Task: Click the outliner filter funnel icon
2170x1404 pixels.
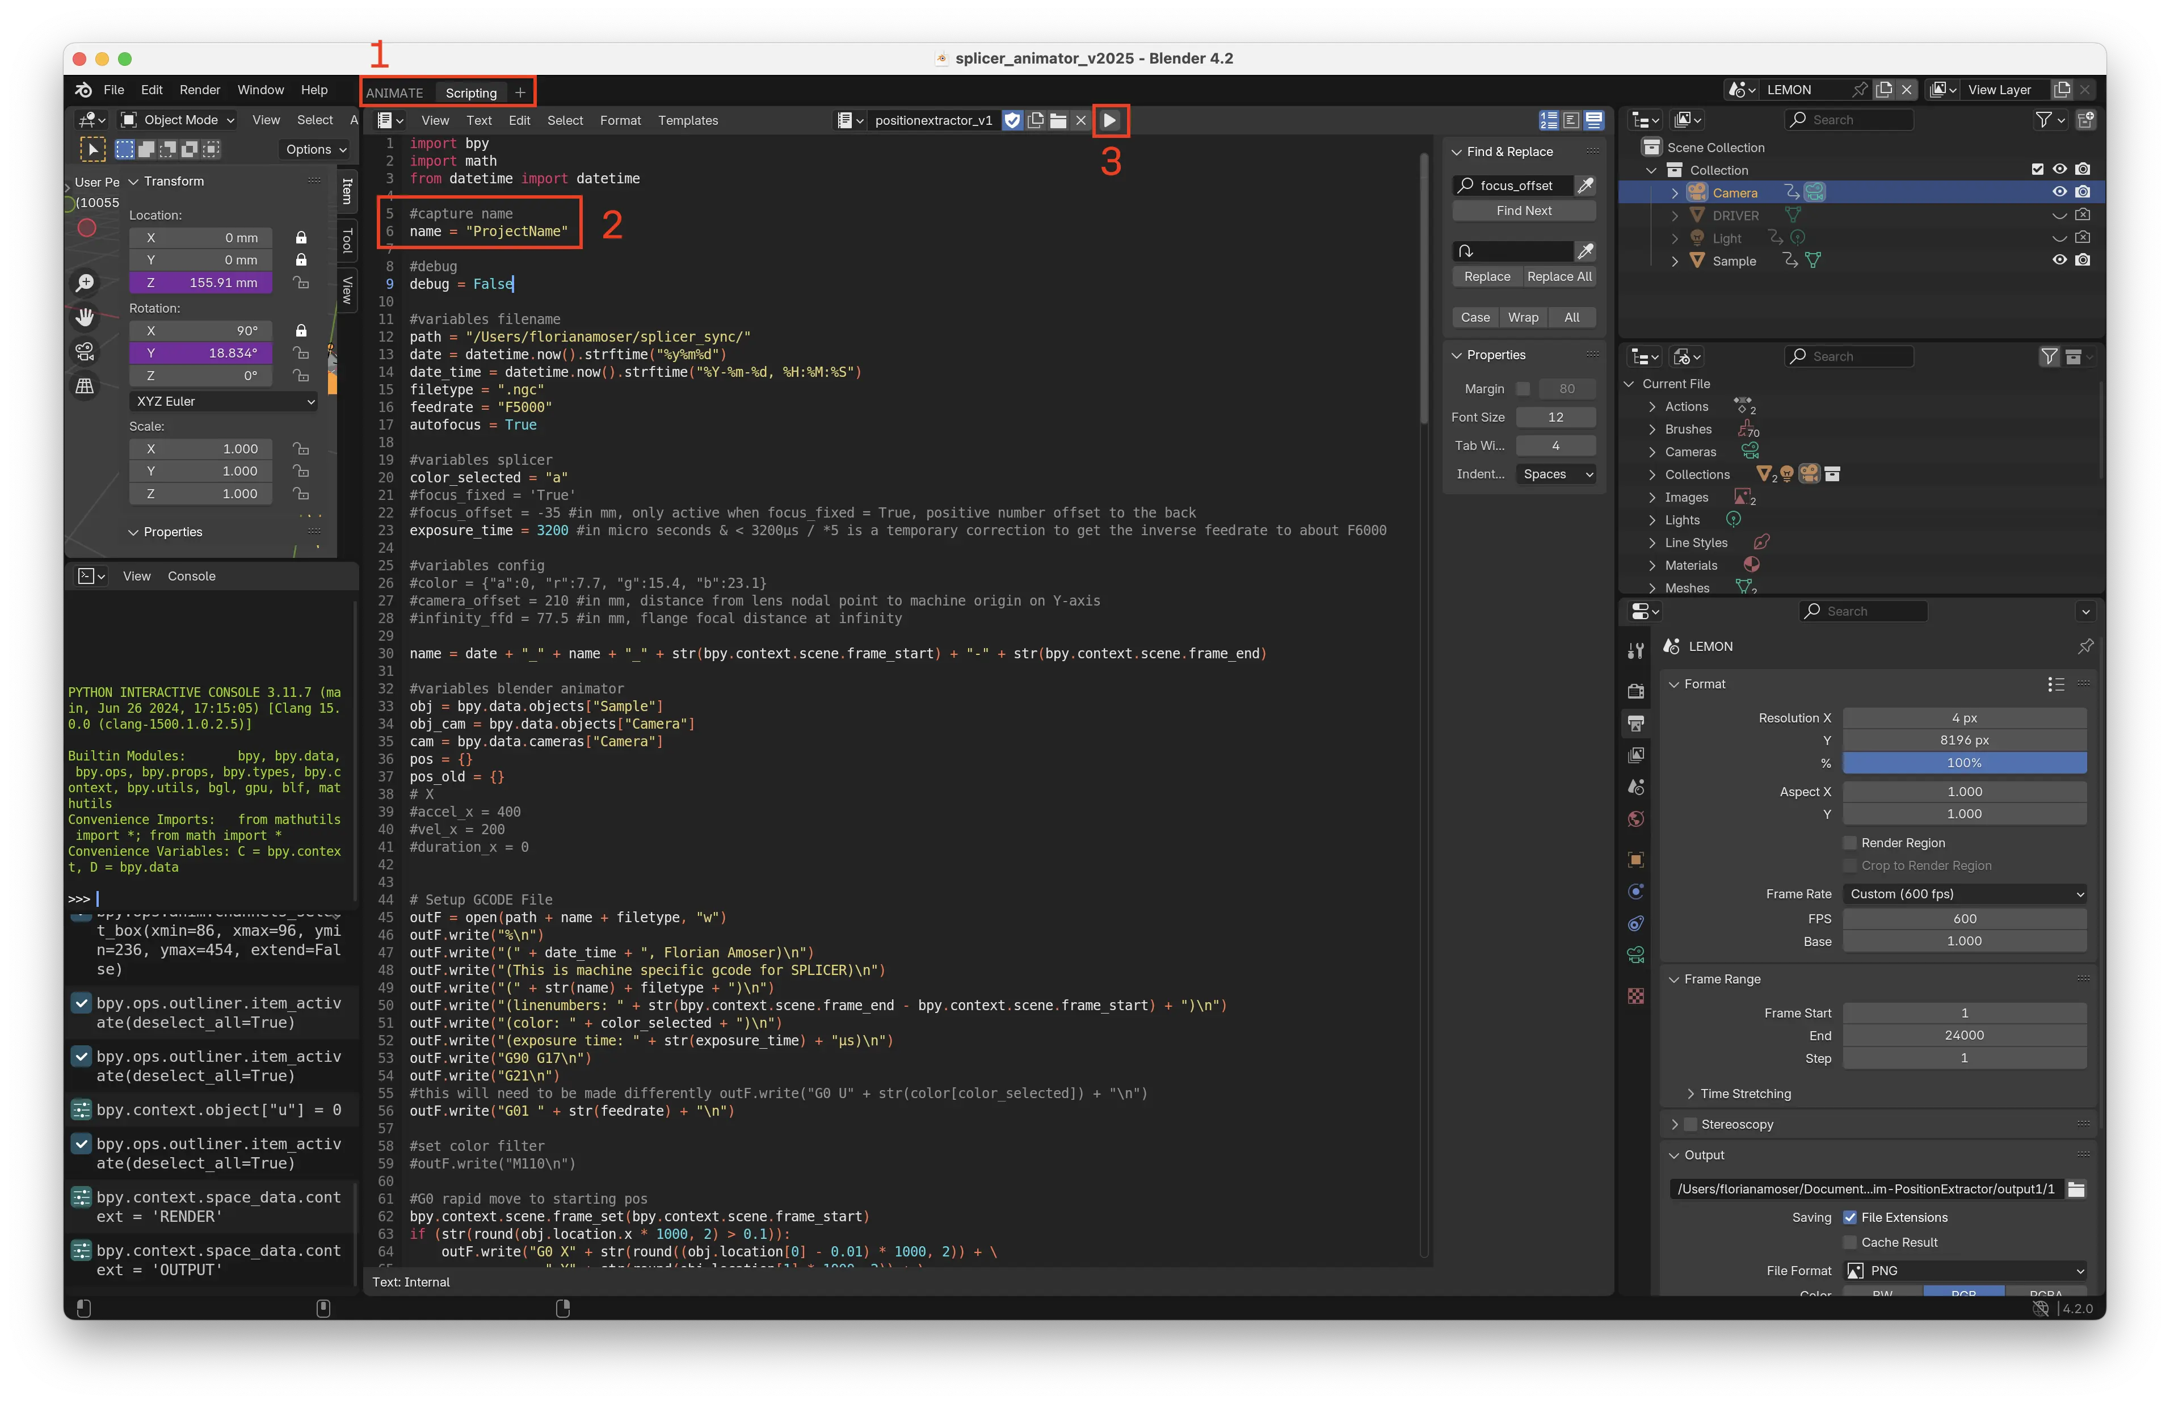Action: [2044, 119]
